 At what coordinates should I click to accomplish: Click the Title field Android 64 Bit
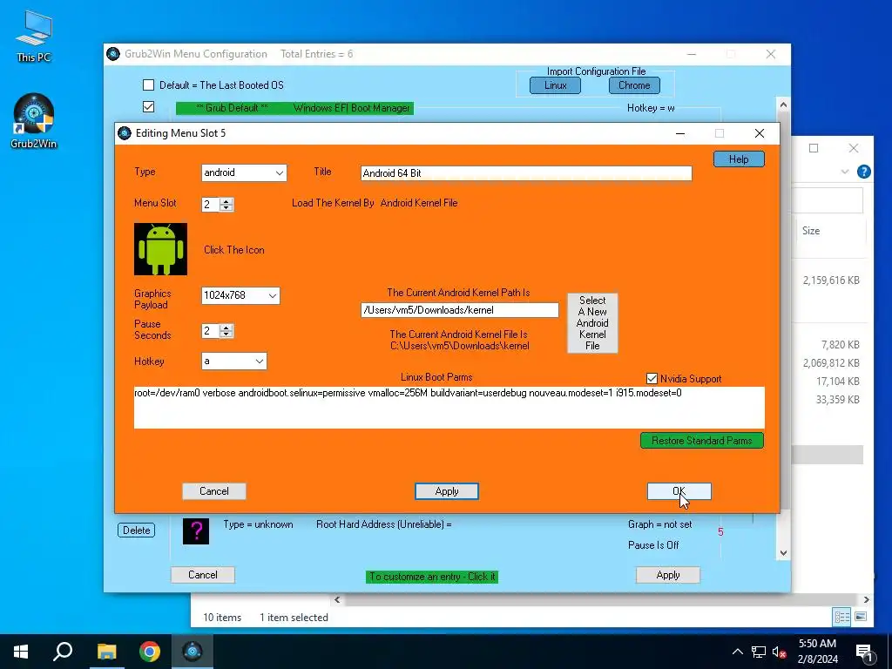point(526,173)
